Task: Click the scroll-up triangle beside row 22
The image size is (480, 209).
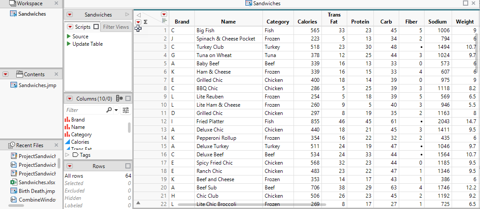Action: coord(138,202)
